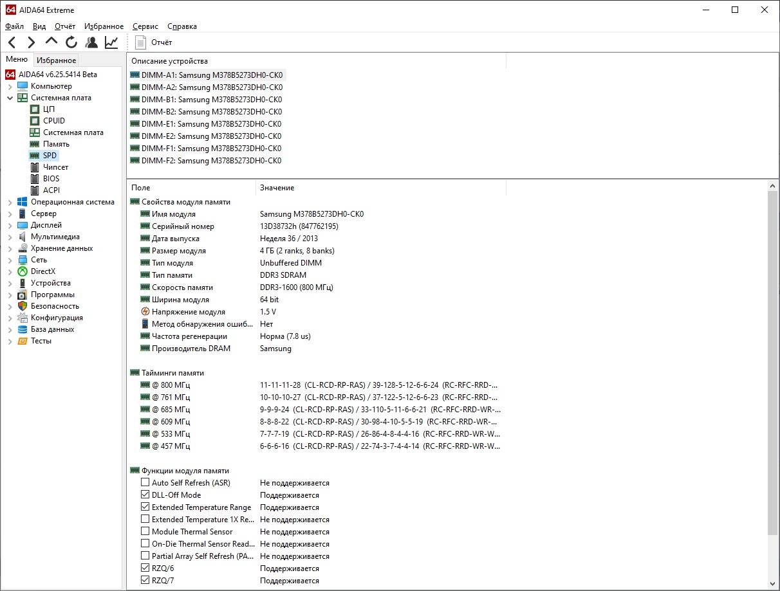Open the Отчёт menu in menu bar
Image resolution: width=780 pixels, height=591 pixels.
[65, 26]
